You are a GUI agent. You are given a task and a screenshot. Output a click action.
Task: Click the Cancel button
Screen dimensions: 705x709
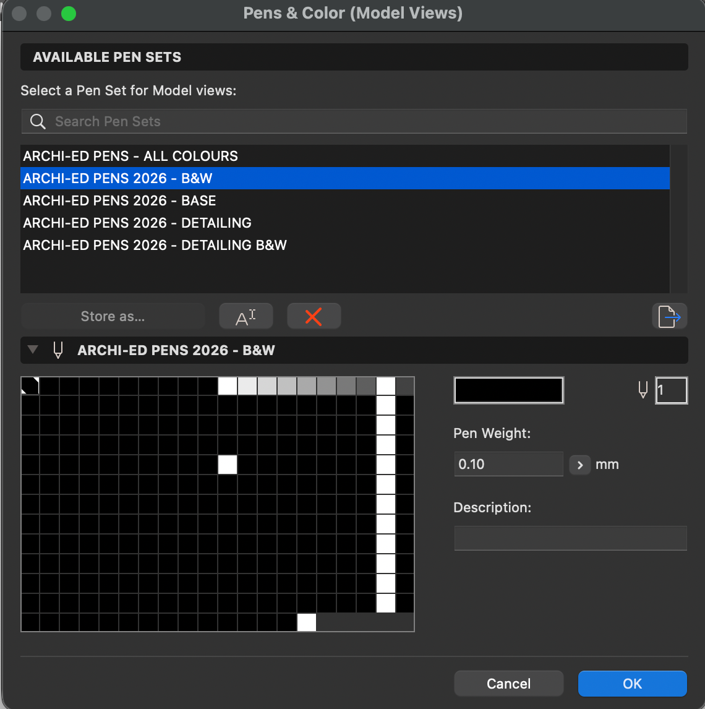(508, 684)
